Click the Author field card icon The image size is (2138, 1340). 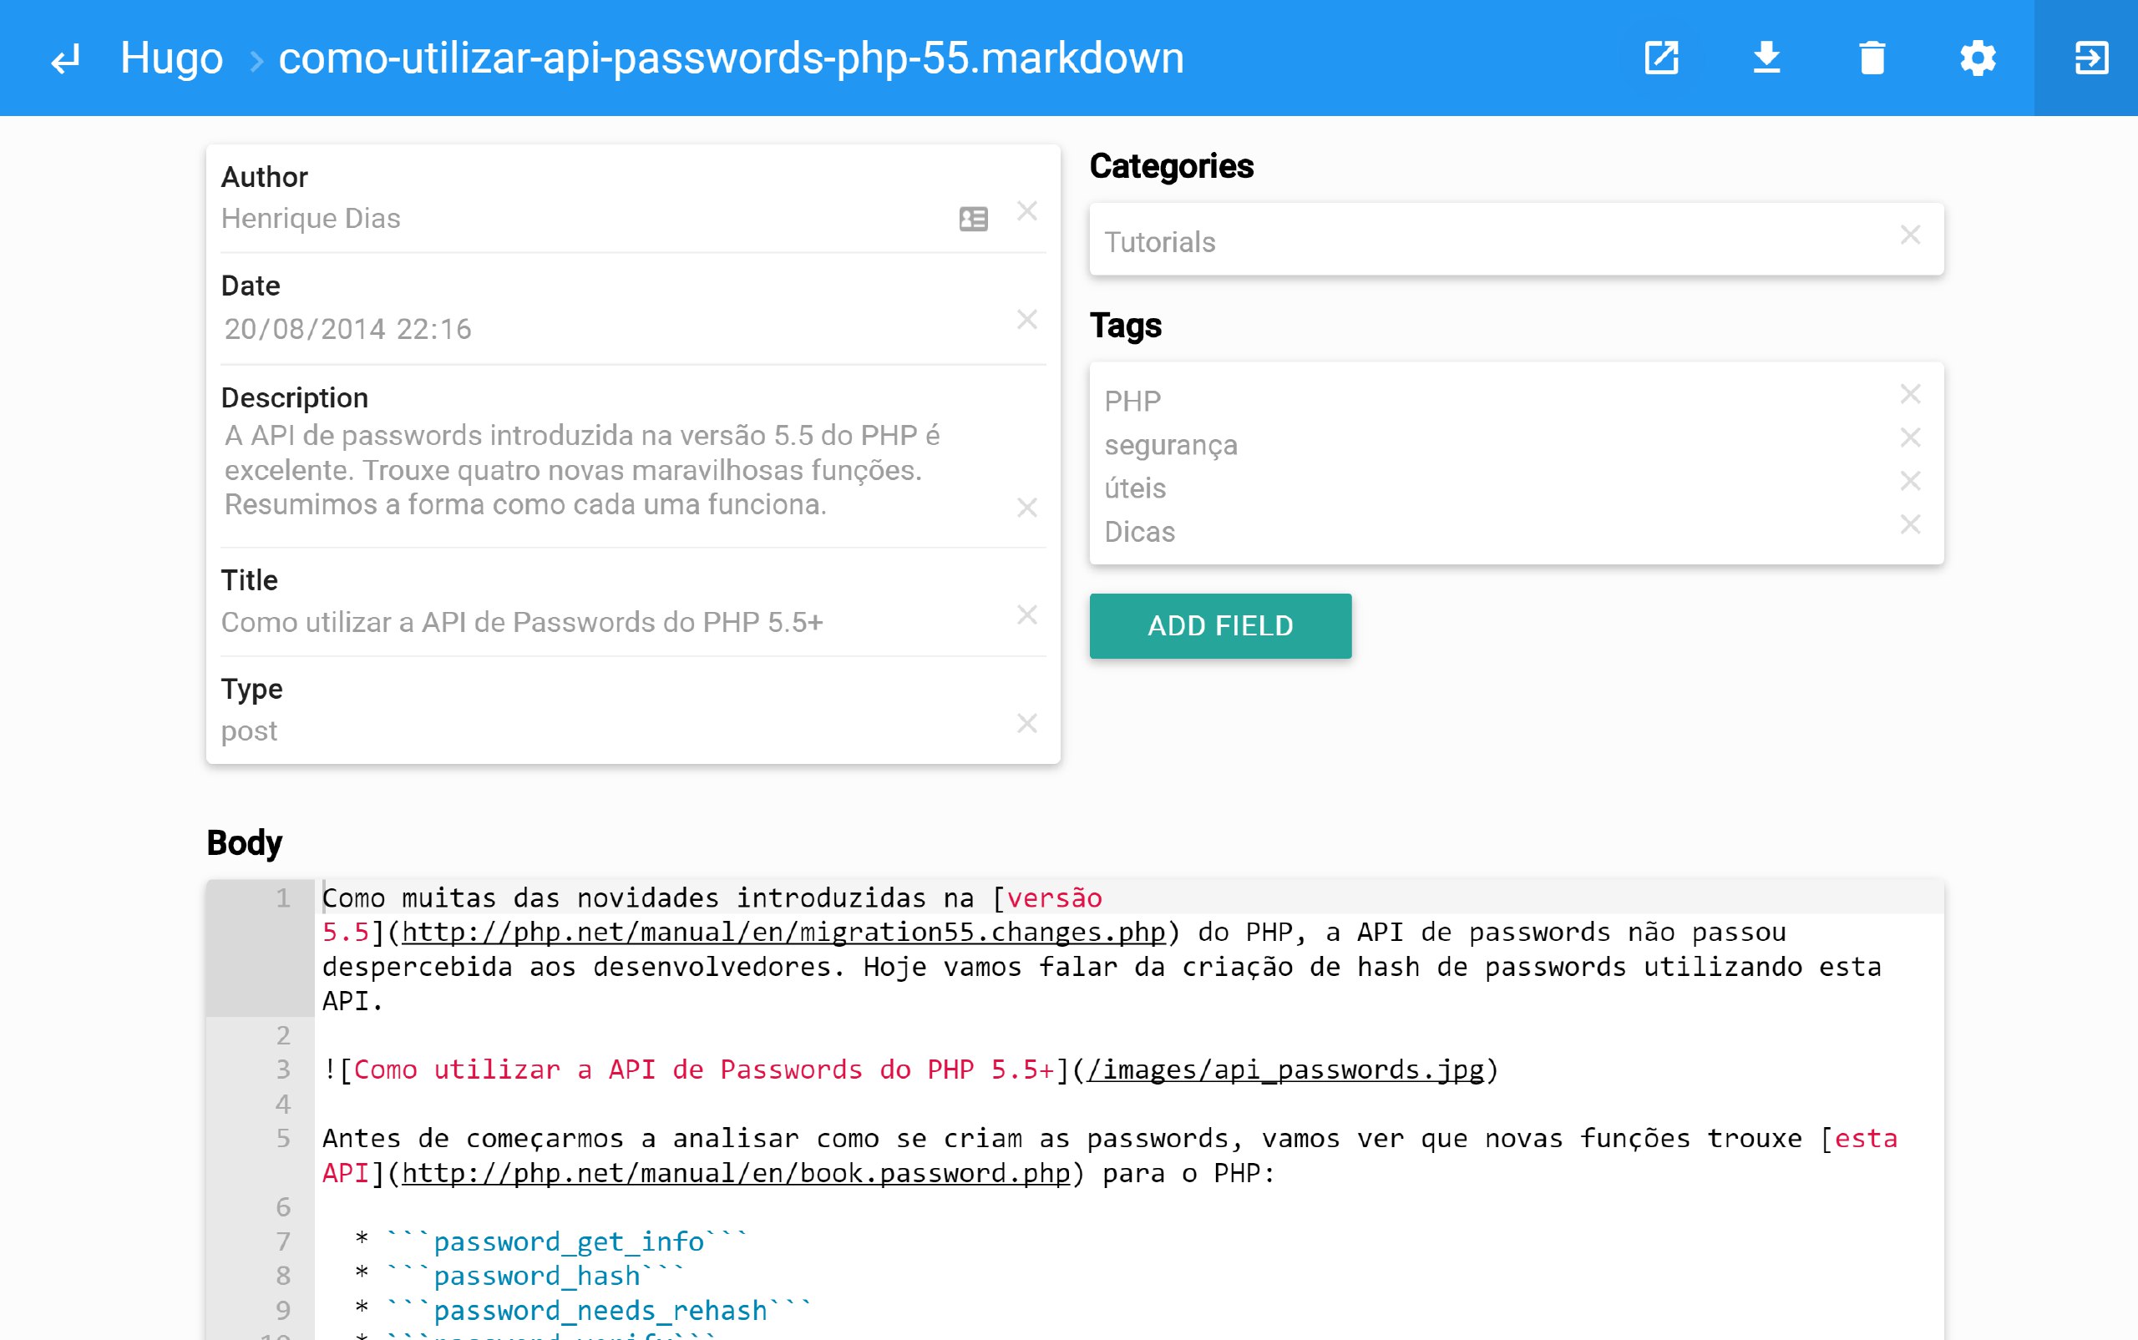(973, 218)
